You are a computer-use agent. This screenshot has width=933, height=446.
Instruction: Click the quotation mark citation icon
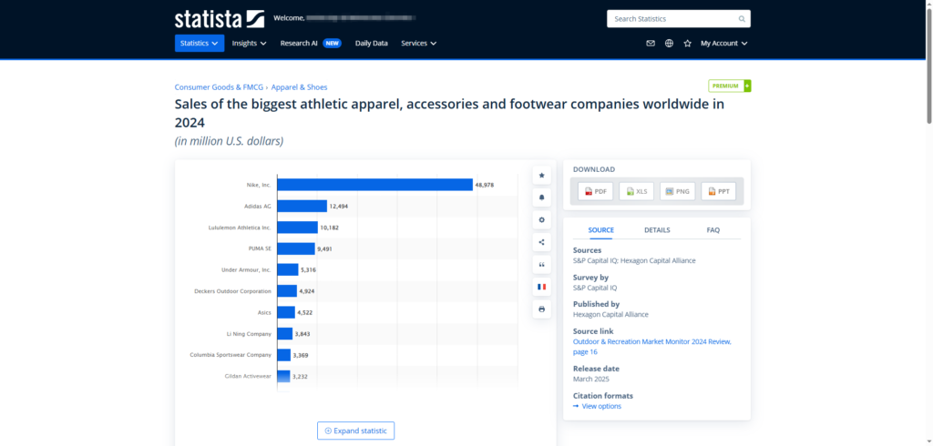[542, 264]
